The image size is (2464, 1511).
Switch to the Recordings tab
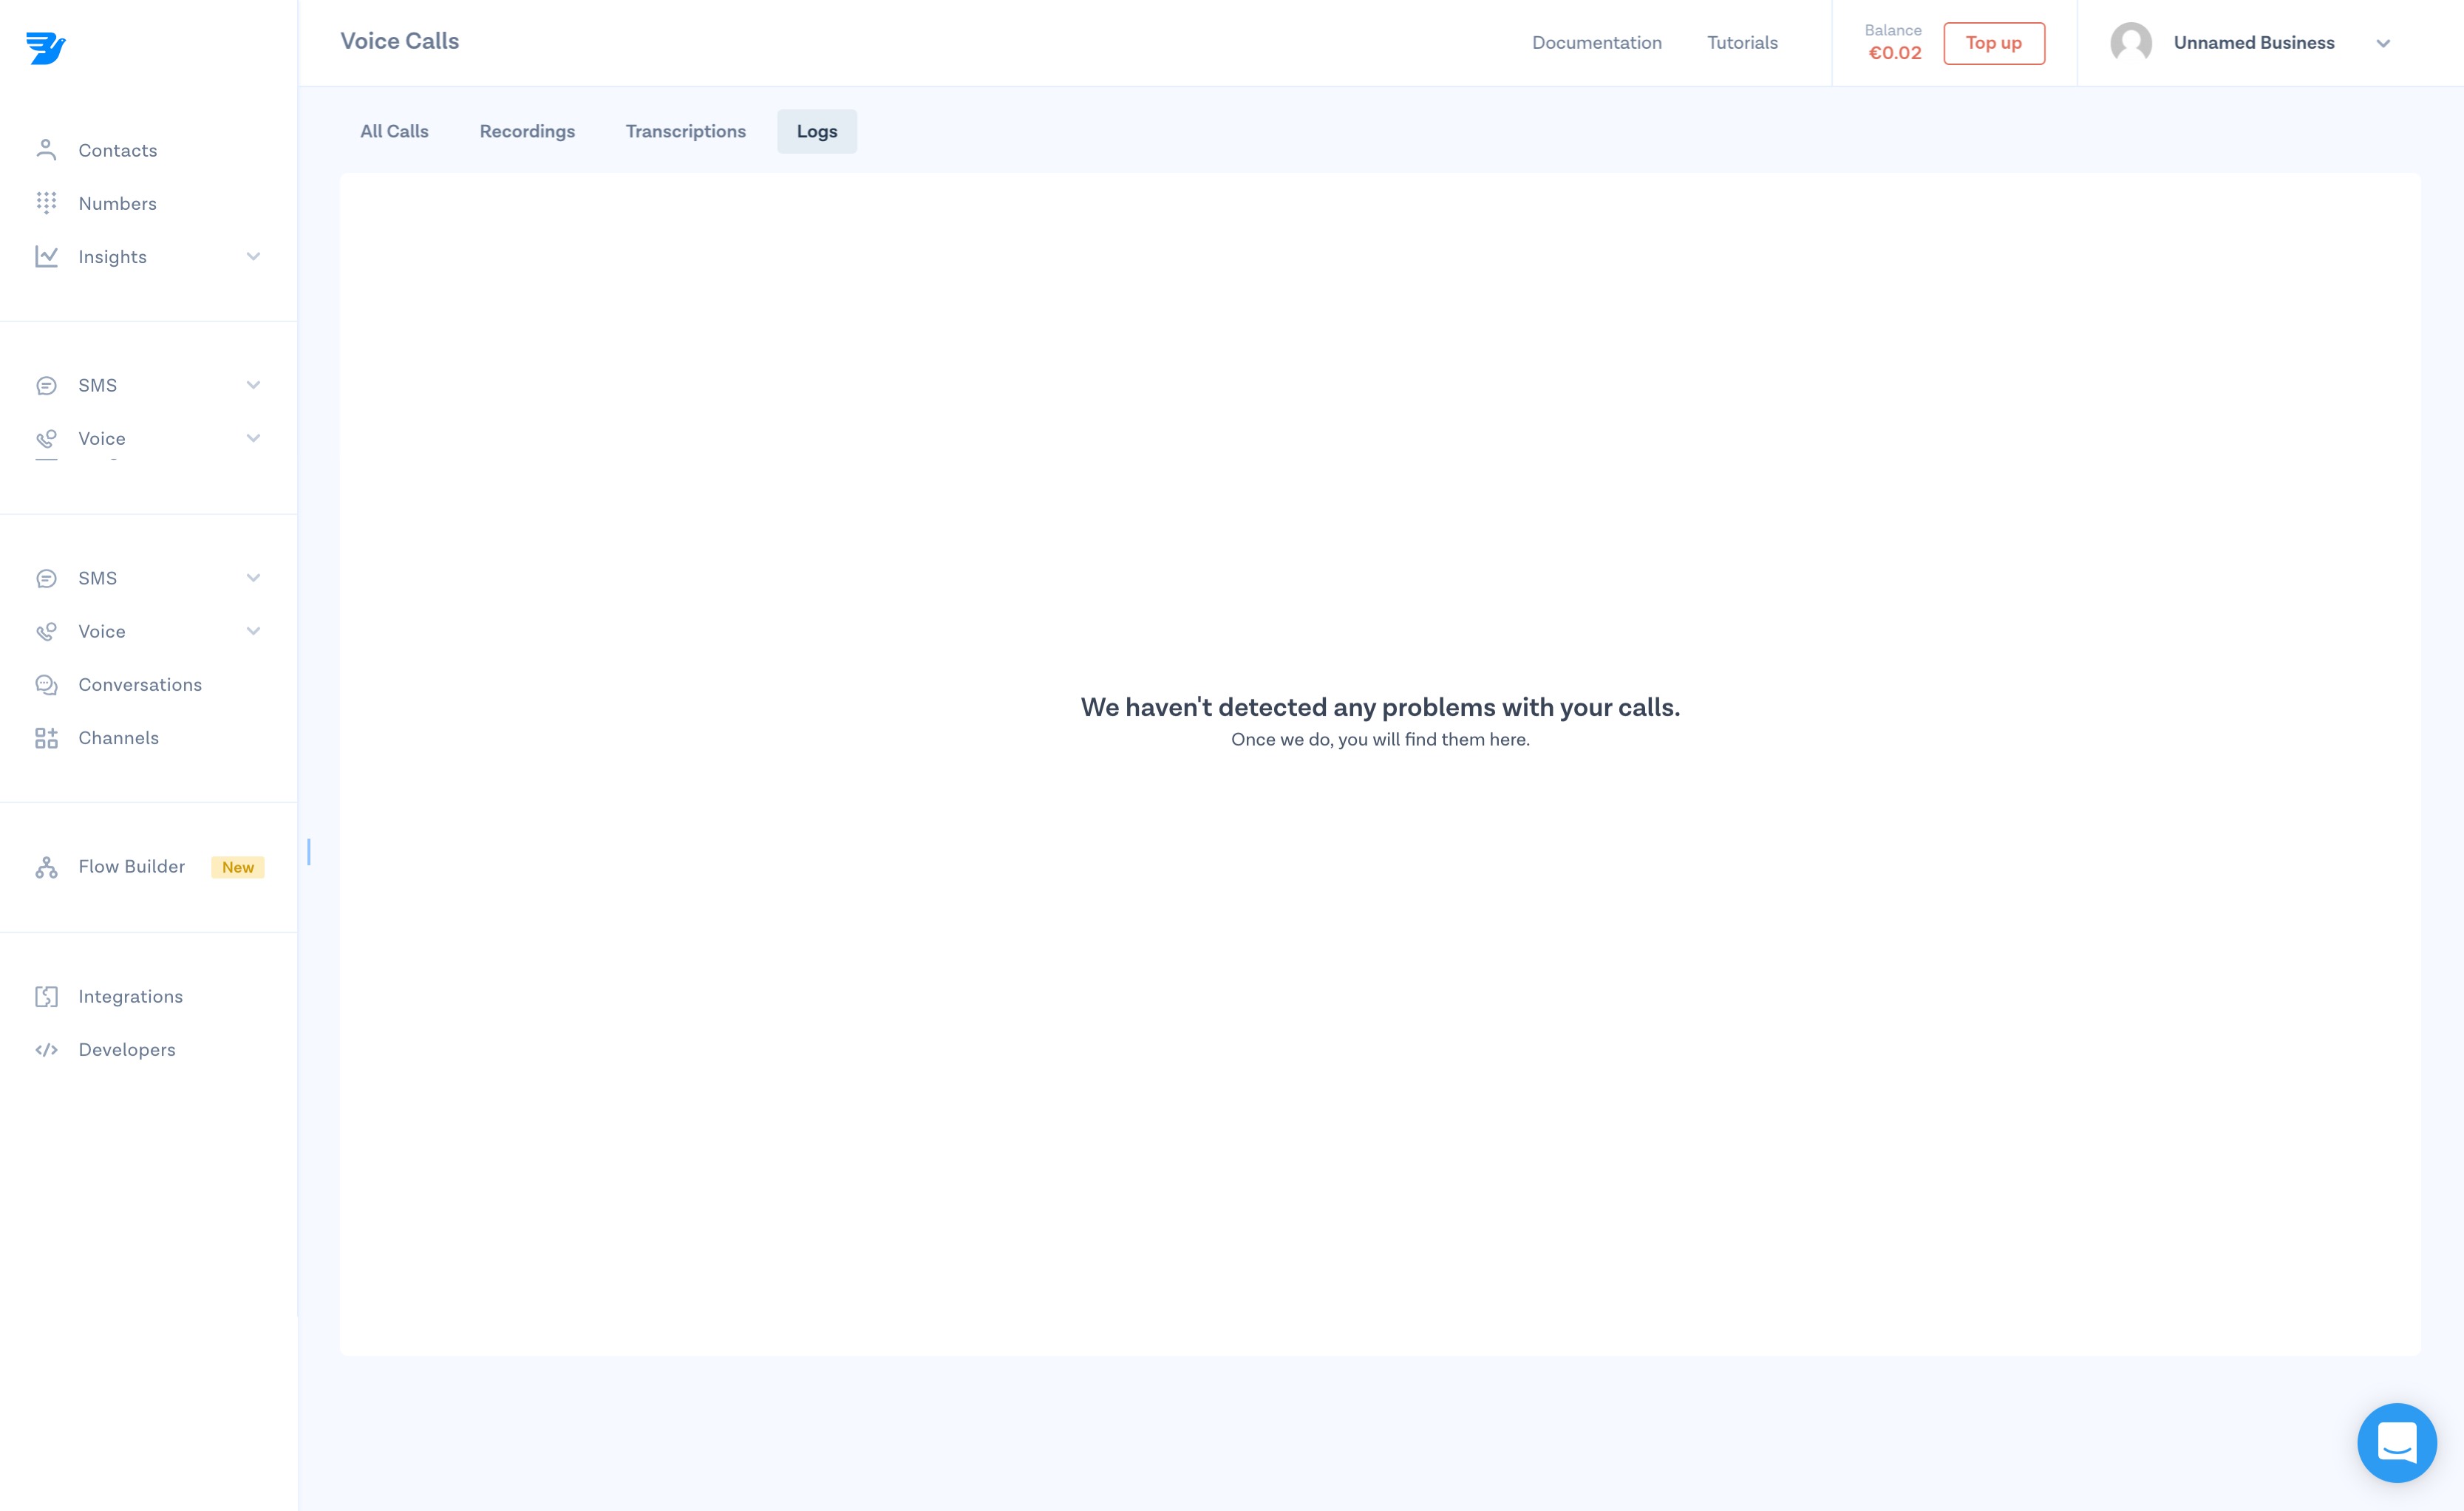527,131
